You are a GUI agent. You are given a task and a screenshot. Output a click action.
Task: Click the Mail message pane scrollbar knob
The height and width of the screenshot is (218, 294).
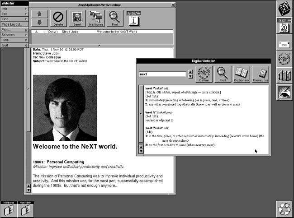pos(28,89)
